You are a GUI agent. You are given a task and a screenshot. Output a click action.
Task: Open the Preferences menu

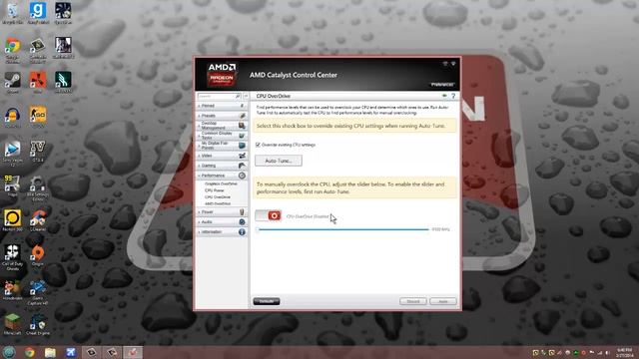442,85
